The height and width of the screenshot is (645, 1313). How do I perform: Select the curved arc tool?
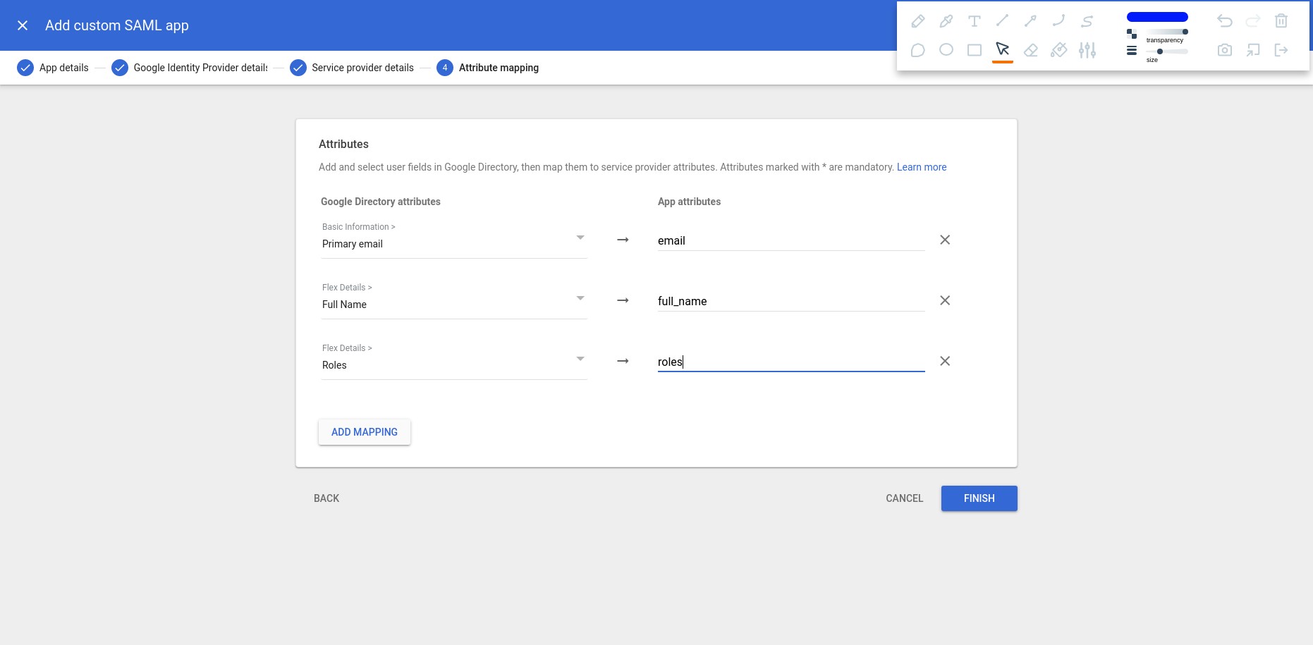pyautogui.click(x=1058, y=21)
